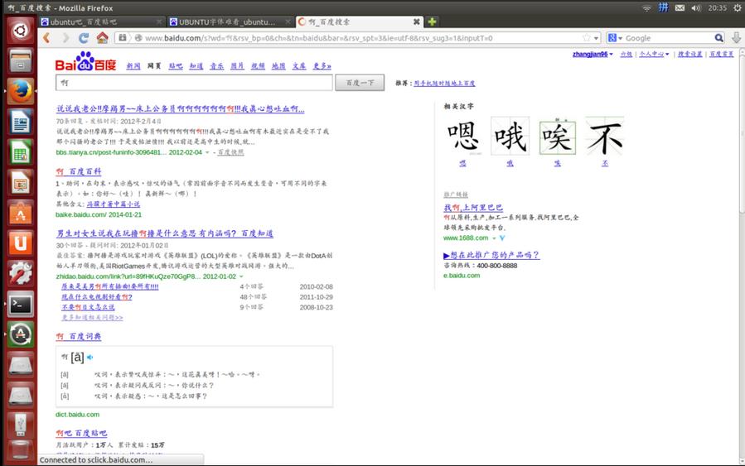The width and height of the screenshot is (745, 466).
Task: Open the input method indicator in the panel
Action: 663,7
